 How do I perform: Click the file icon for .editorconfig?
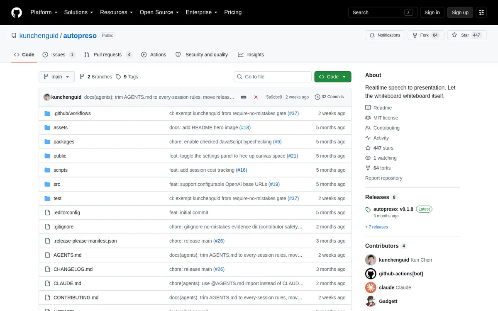[47, 212]
